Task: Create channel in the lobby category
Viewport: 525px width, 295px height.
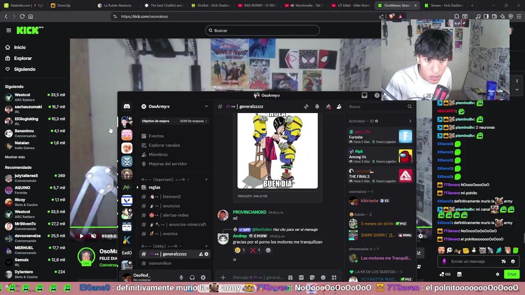Action: 206,246
